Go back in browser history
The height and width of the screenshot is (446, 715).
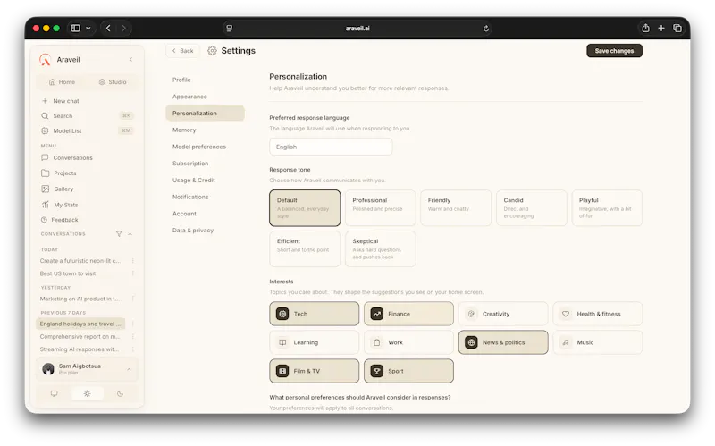tap(108, 29)
